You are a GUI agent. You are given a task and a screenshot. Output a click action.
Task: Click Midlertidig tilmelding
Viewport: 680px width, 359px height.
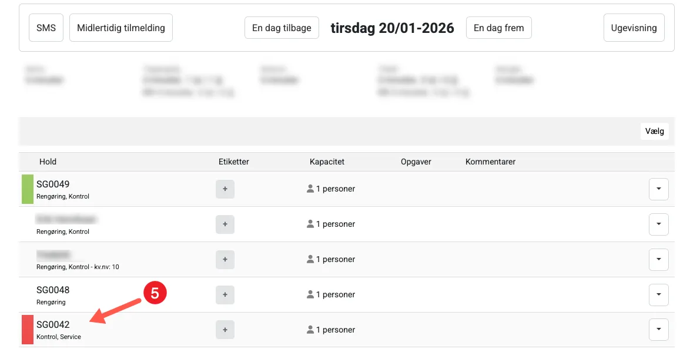coord(120,27)
